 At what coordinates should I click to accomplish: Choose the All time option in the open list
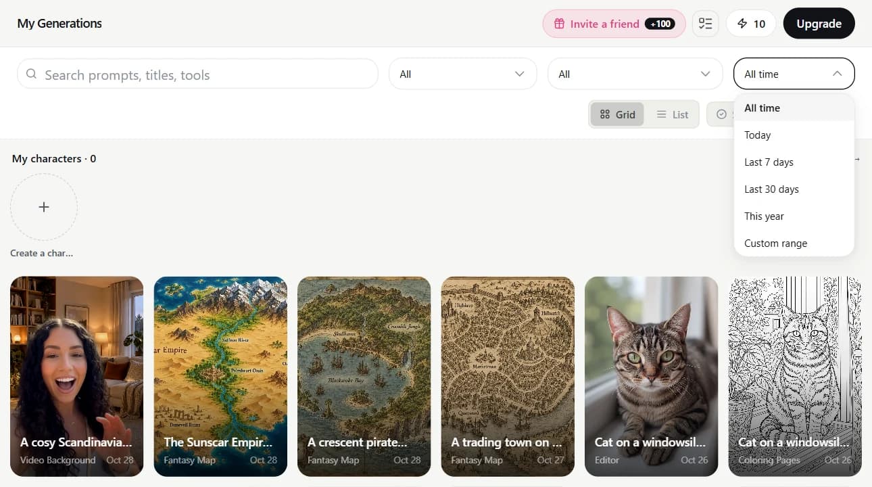(x=794, y=108)
